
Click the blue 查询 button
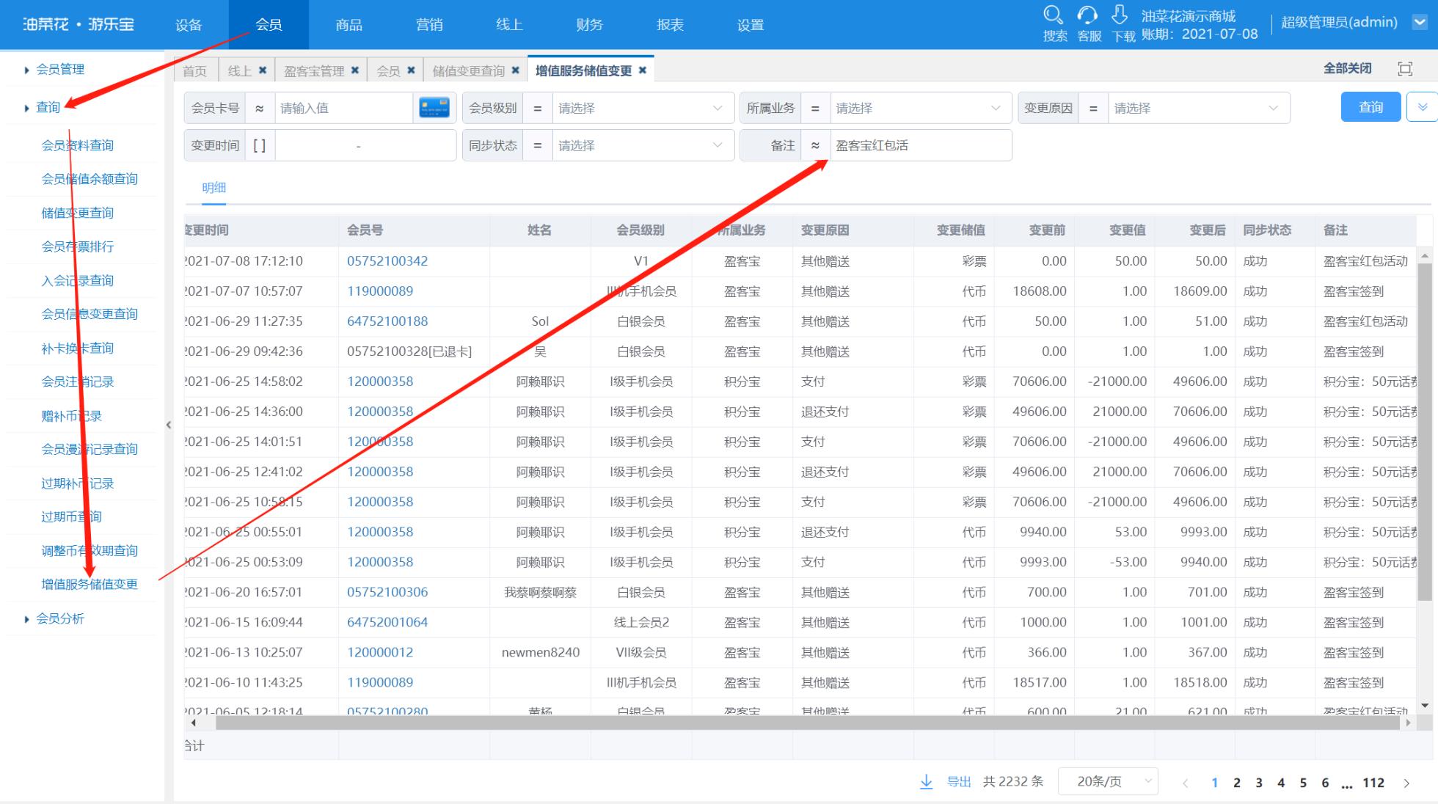pyautogui.click(x=1371, y=107)
